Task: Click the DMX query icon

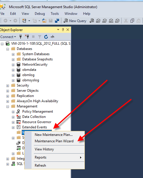Action: 104,21
